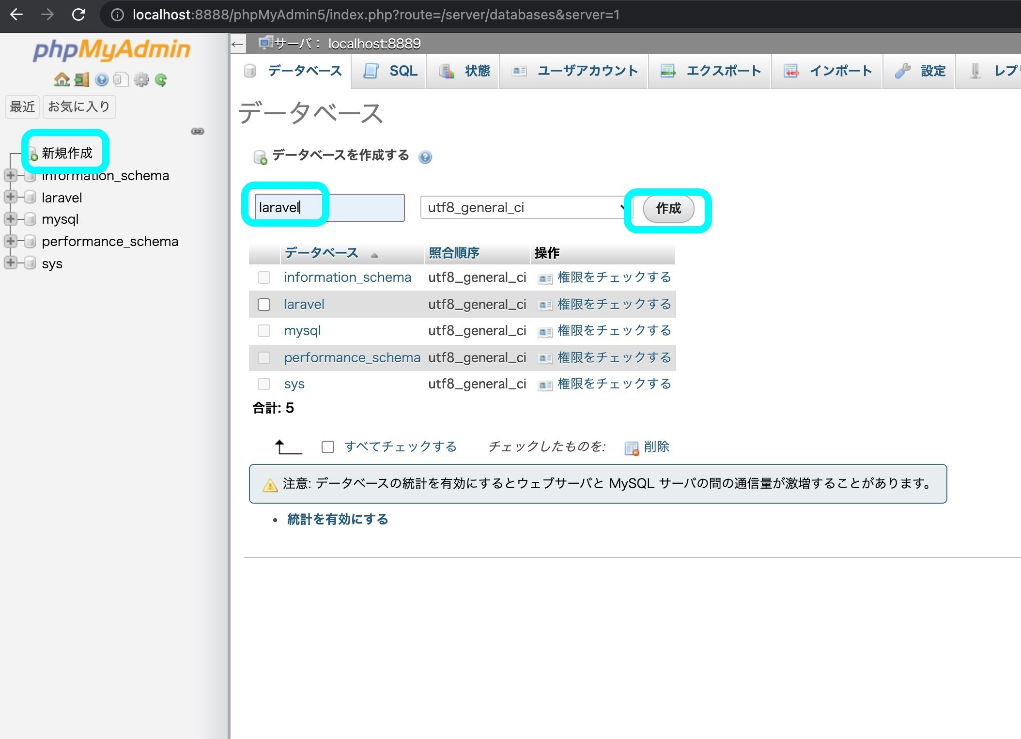The height and width of the screenshot is (739, 1021).
Task: Click the green reload navigation icon
Action: (x=161, y=79)
